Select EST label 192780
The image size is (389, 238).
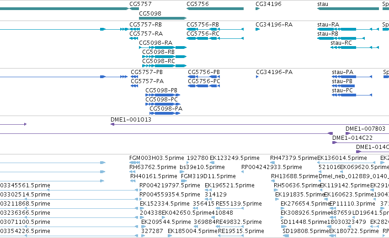coord(197,158)
